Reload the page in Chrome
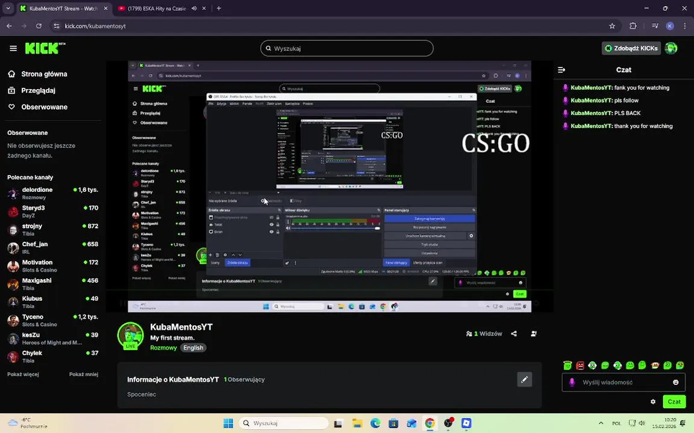Image resolution: width=694 pixels, height=433 pixels. point(39,26)
